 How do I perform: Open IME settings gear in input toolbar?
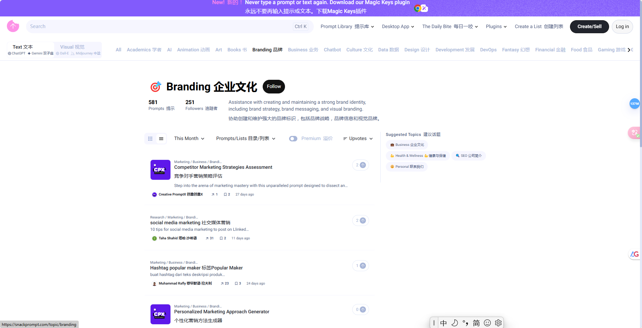498,323
